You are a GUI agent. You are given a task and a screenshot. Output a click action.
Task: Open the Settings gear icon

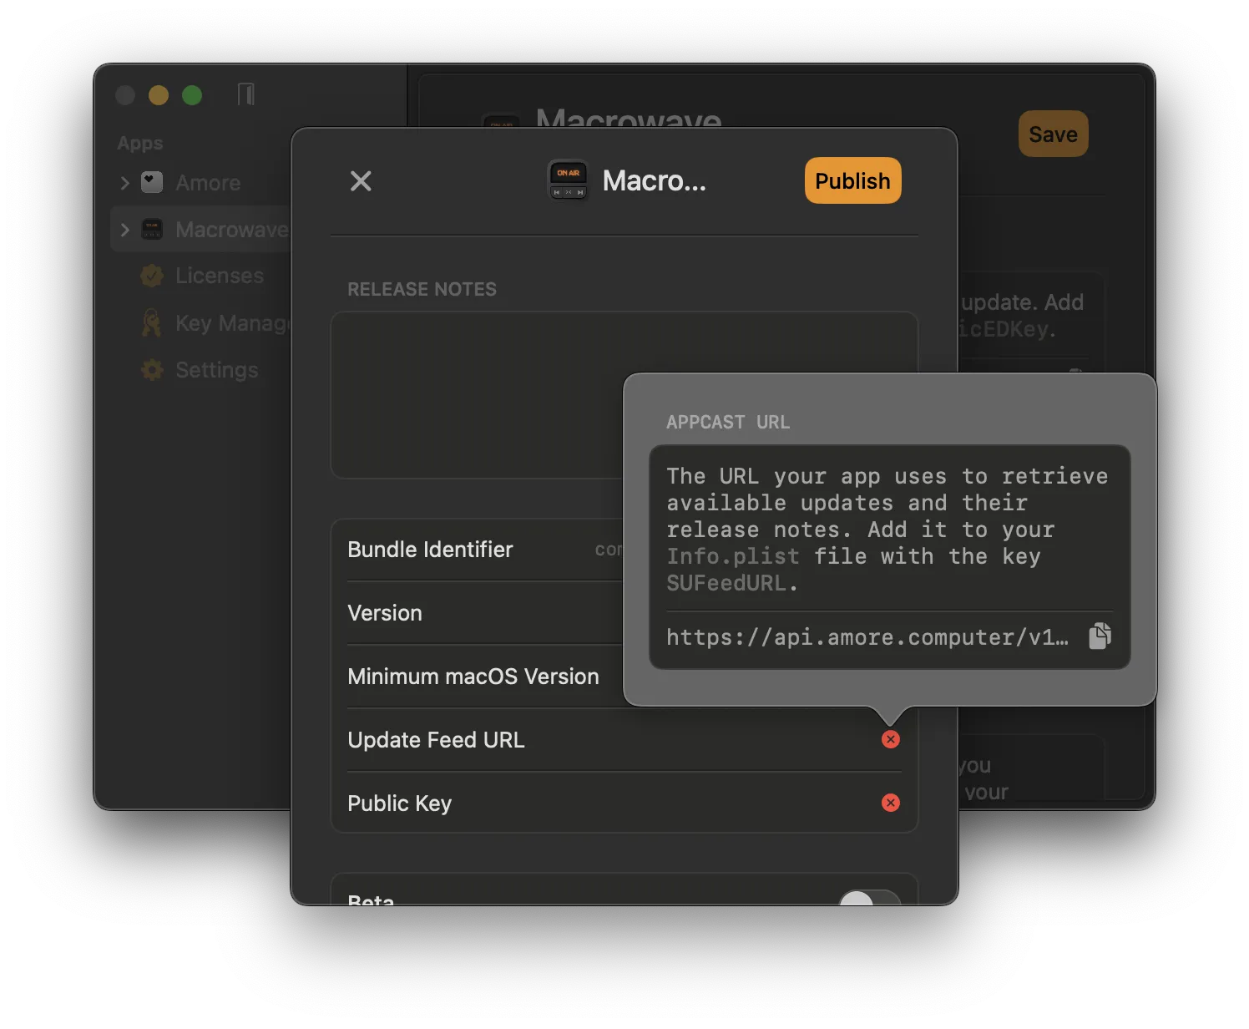pos(151,369)
